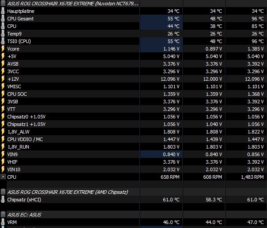Viewport: 267px width, 228px height.
Task: Click the 1.368 V CPU SOC maximum value
Action: click(255, 94)
